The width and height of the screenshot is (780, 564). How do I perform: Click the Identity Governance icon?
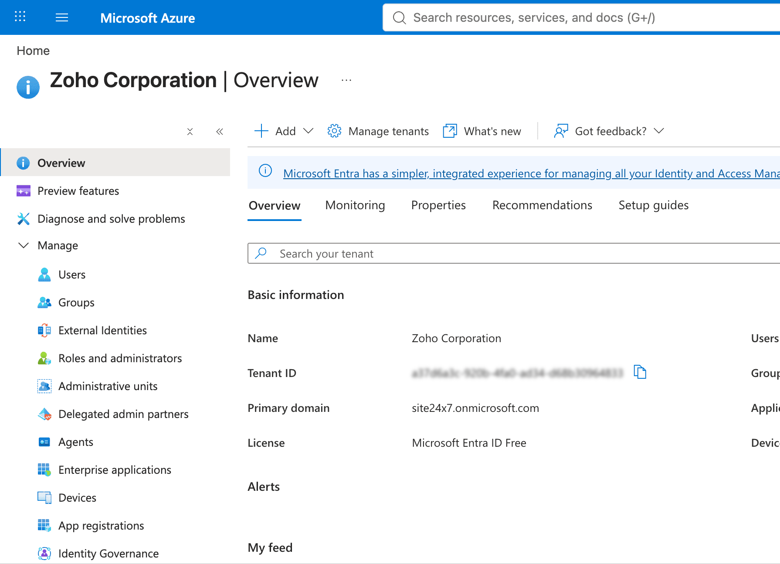[x=44, y=554]
